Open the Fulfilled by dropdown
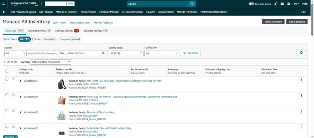The image size is (314, 138). 162,53
